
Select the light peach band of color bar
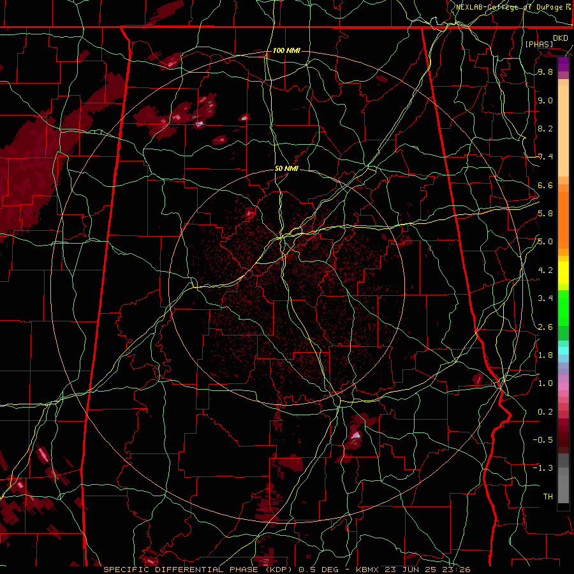(563, 131)
